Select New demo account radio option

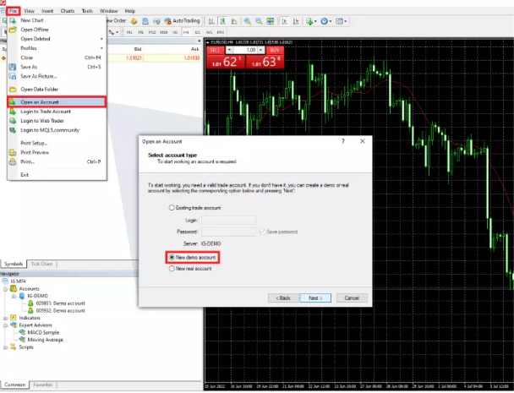coord(172,258)
